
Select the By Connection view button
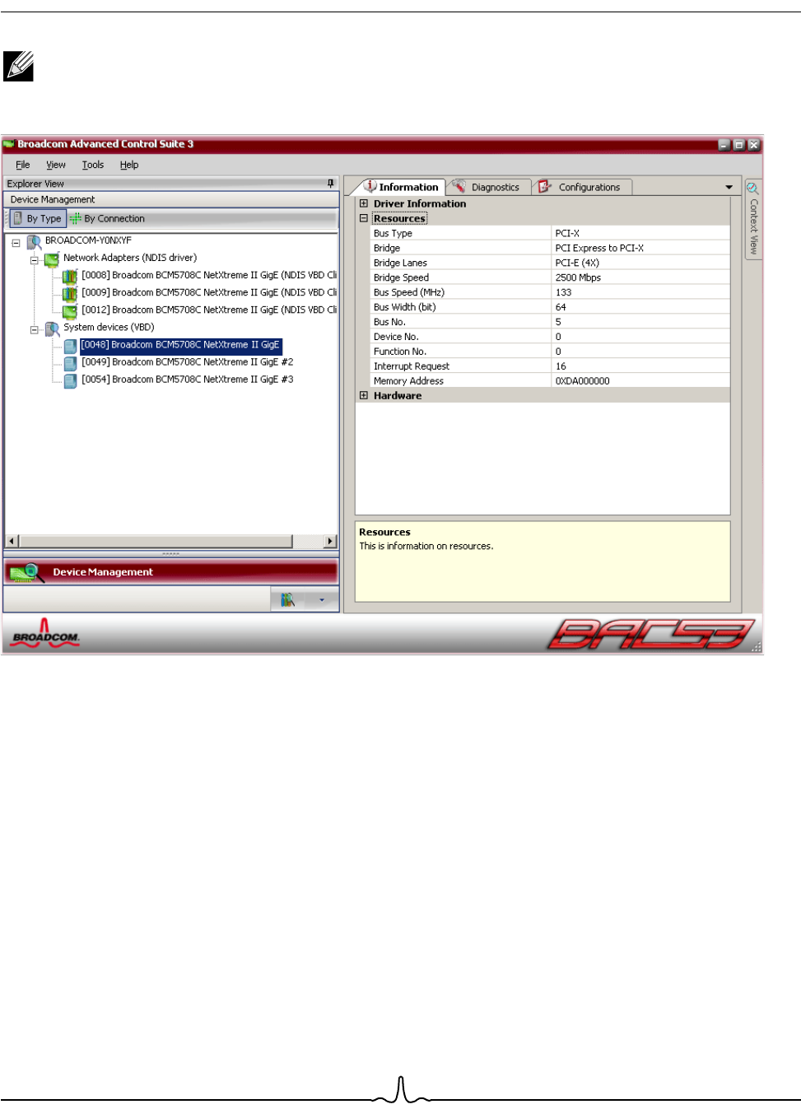pyautogui.click(x=108, y=218)
